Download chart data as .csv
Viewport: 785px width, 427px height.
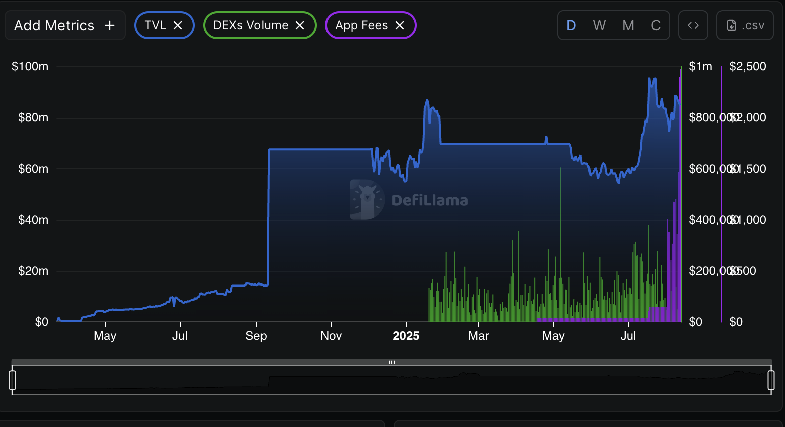[x=745, y=25]
